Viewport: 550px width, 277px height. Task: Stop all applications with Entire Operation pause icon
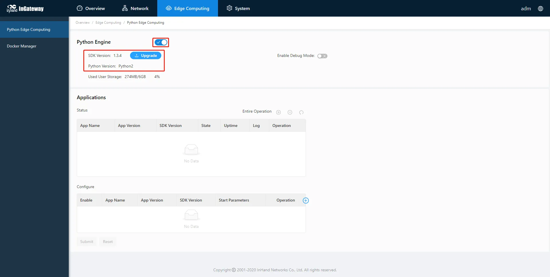(x=290, y=112)
